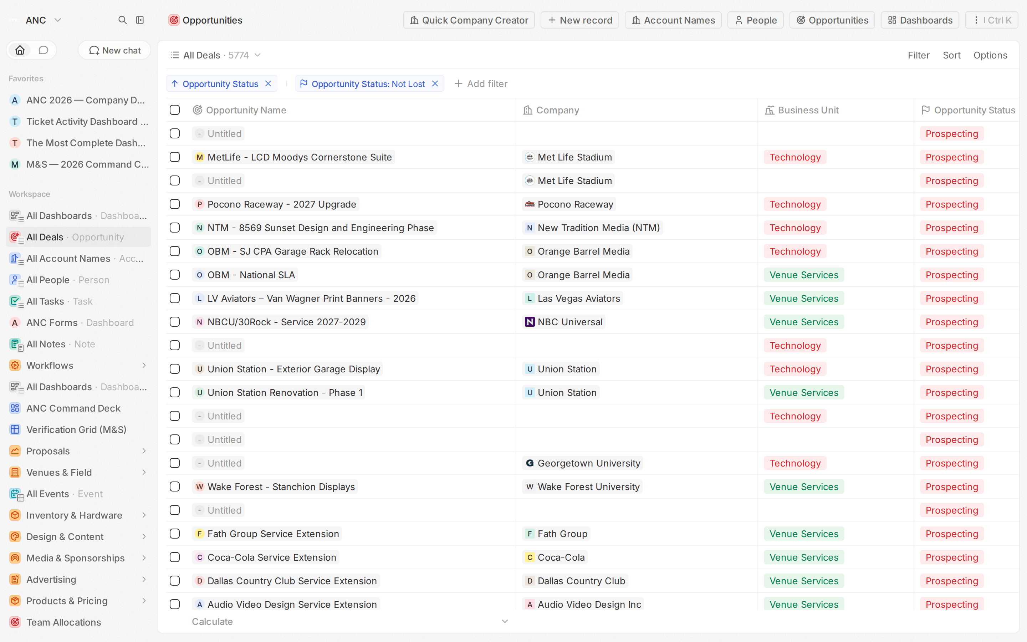The width and height of the screenshot is (1027, 642).
Task: Click the All Tasks checklist icon
Action: [x=16, y=301]
